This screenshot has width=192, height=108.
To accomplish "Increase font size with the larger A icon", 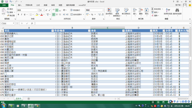I will coord(46,10).
